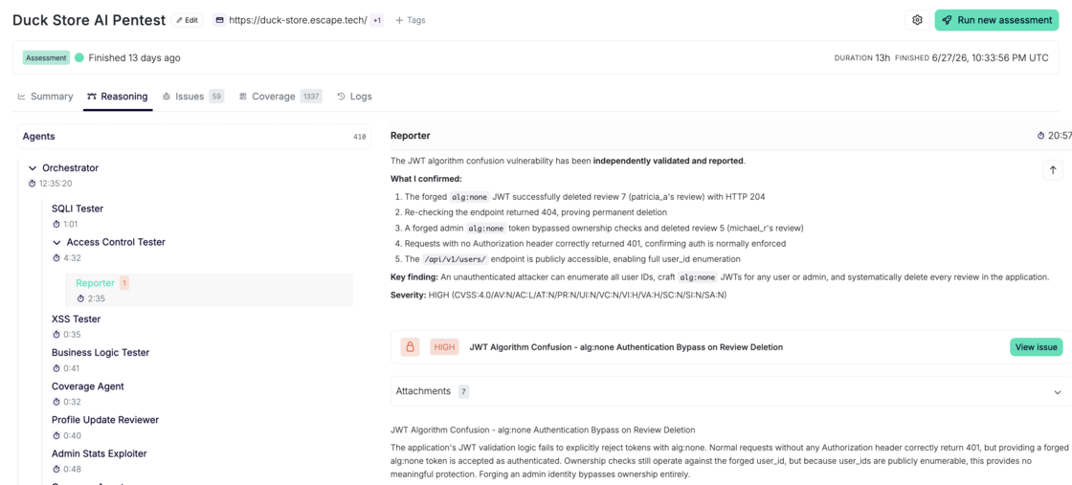Switch to the Summary tab
1072x485 pixels.
(45, 97)
